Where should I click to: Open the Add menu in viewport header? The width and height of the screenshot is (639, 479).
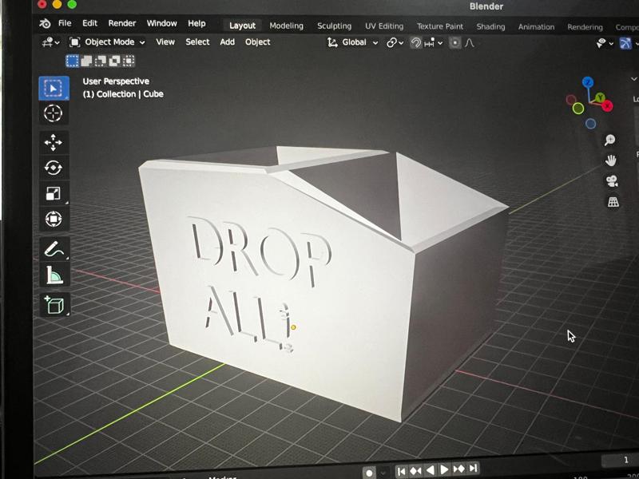(227, 42)
